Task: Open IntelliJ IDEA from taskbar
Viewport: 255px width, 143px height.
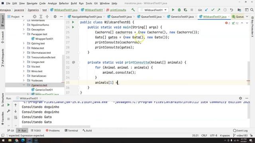Action: pyautogui.click(x=29, y=140)
